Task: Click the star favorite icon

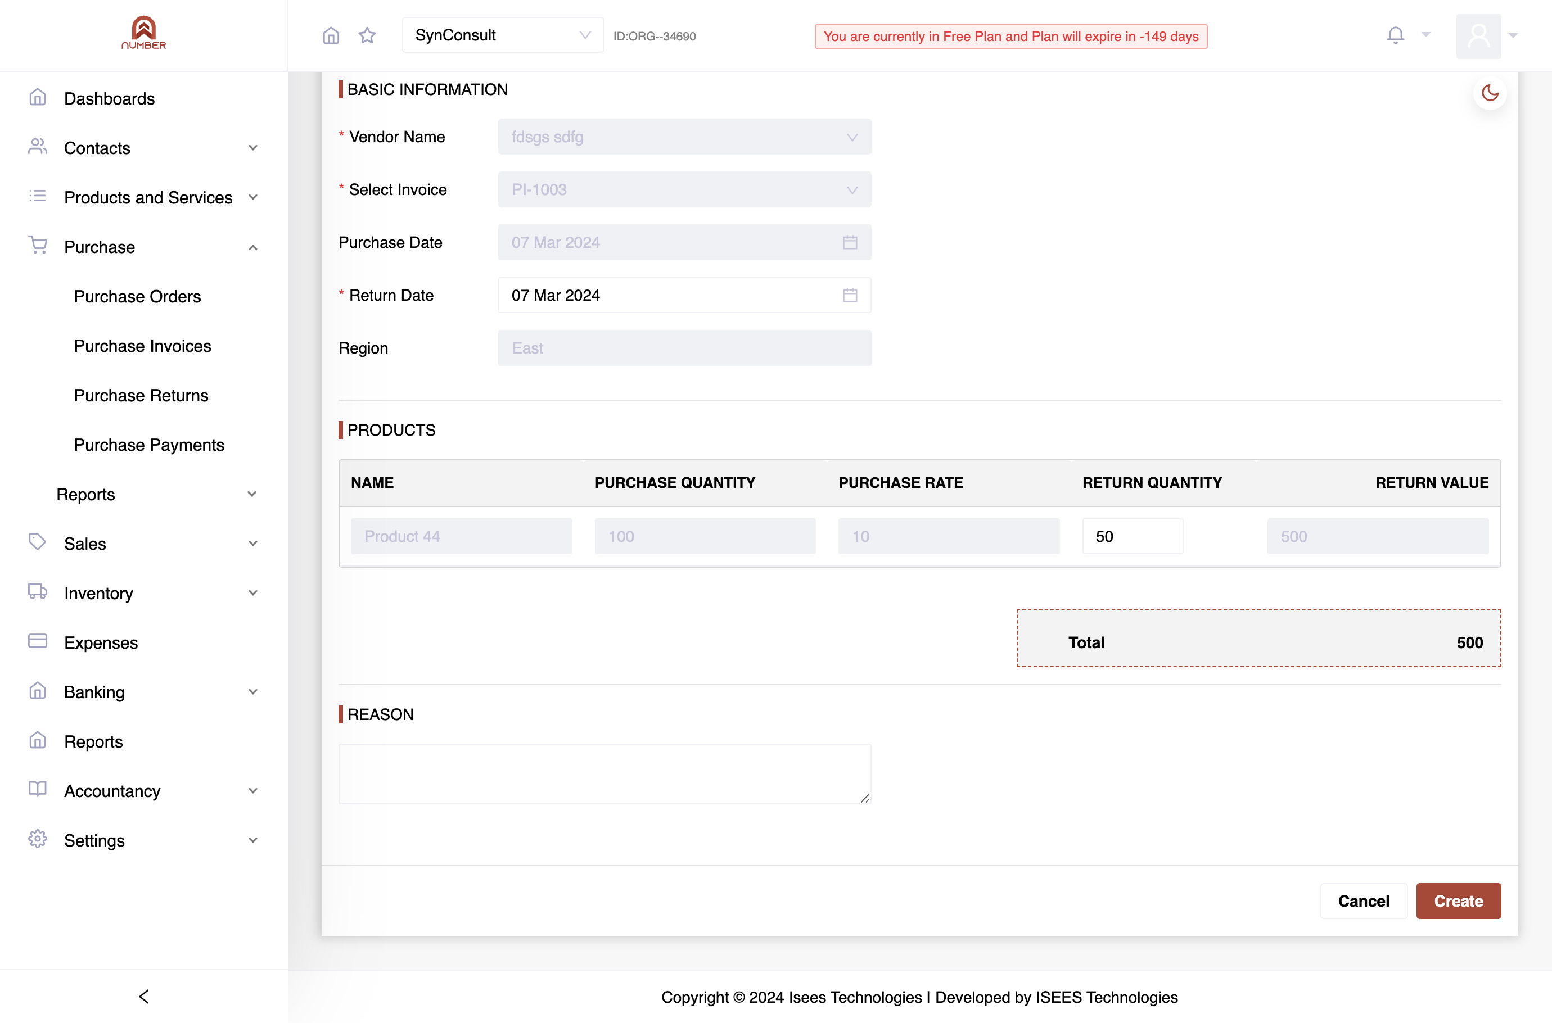Action: [367, 35]
